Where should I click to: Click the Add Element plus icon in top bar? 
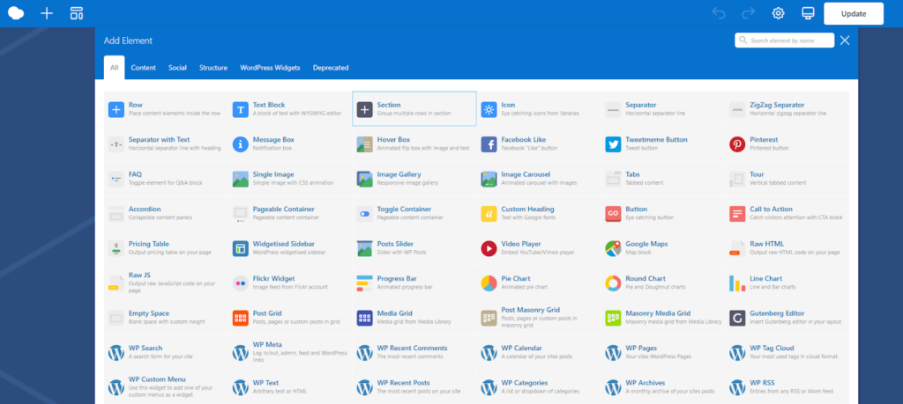[47, 13]
